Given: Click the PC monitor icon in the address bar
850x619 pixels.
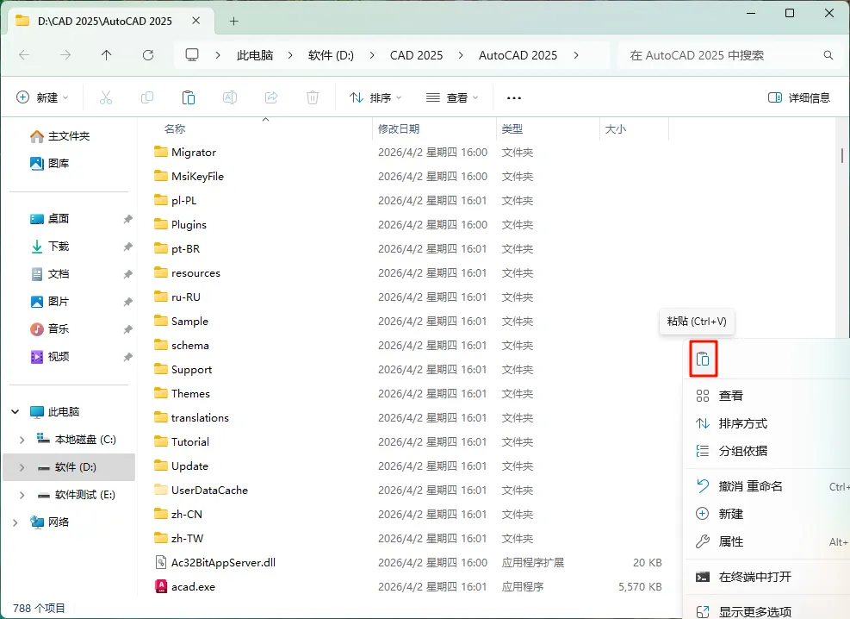Looking at the screenshot, I should click(x=192, y=55).
